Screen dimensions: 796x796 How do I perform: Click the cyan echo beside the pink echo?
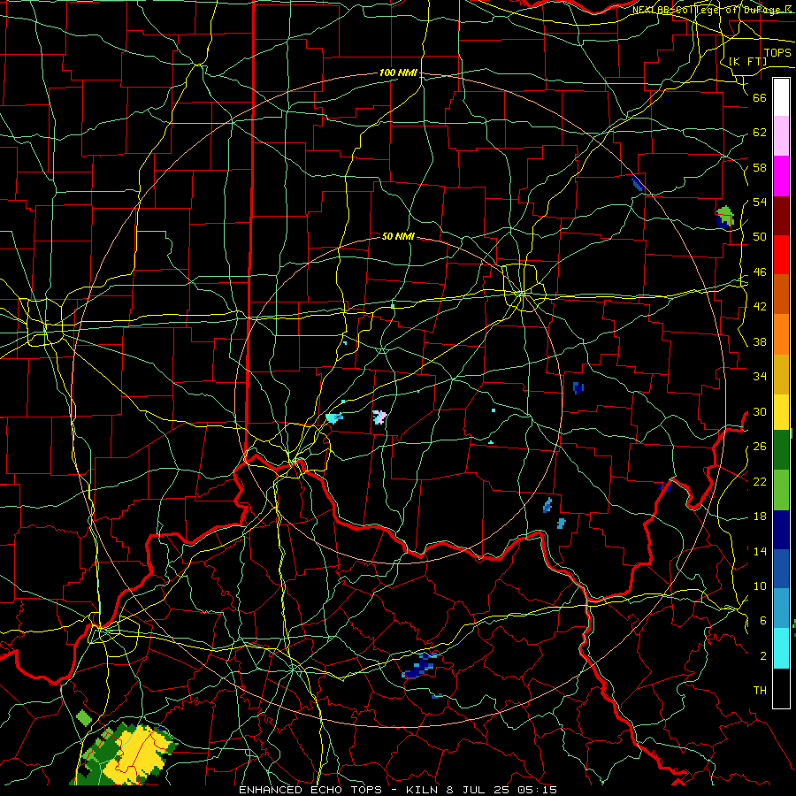click(334, 418)
